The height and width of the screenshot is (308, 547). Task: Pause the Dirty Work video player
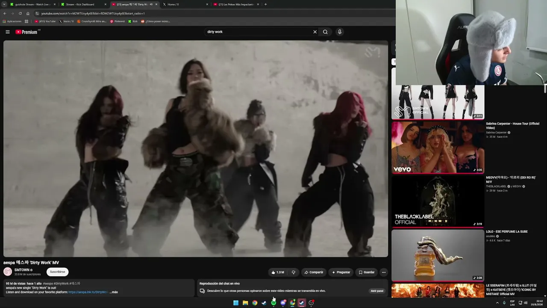pyautogui.click(x=196, y=148)
